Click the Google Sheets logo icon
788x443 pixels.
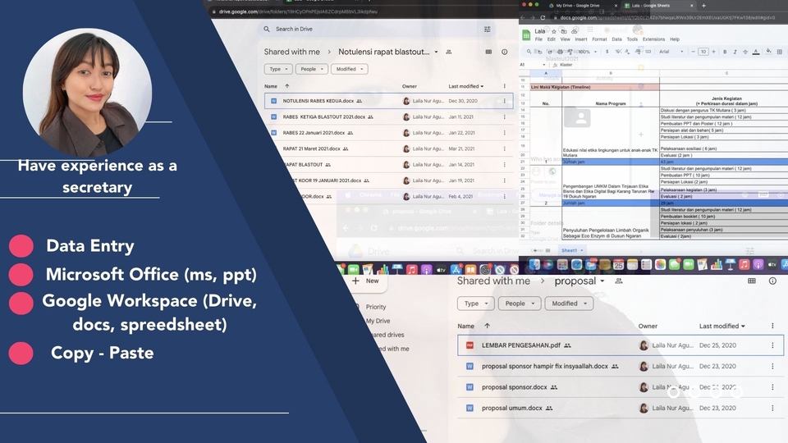526,34
